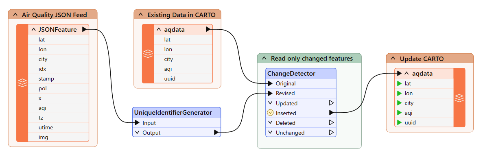Select the UniqueIdentifierGenerator transformer title

pos(173,113)
